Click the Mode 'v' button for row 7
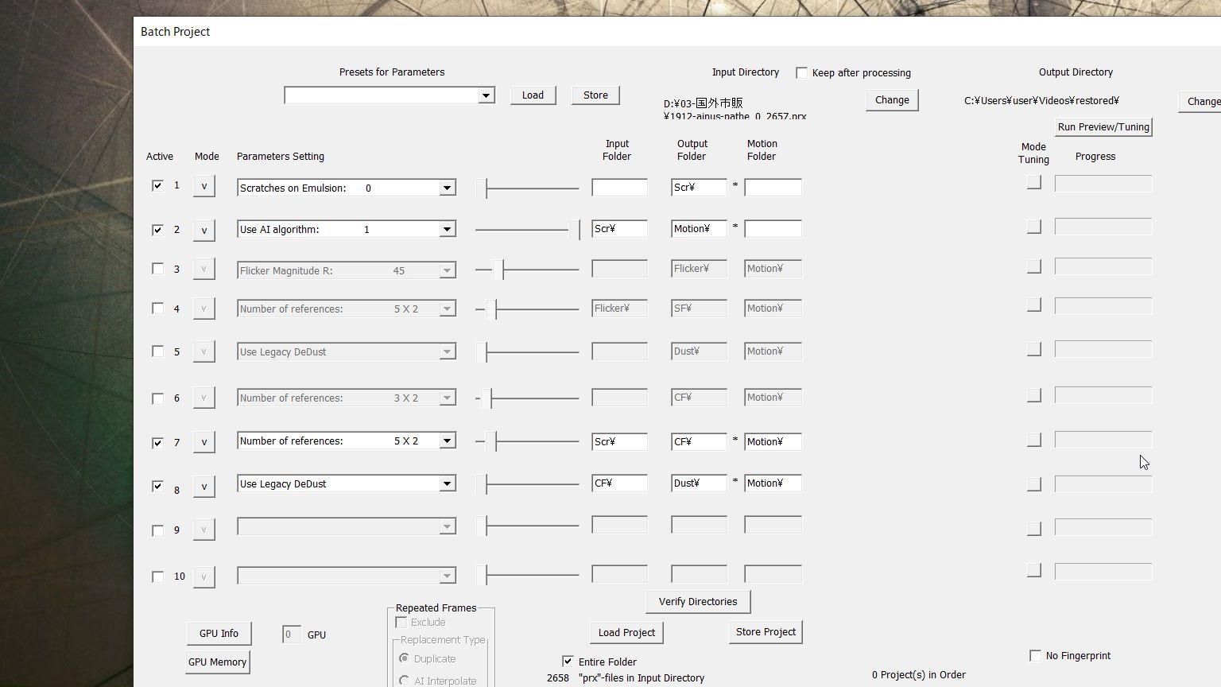This screenshot has width=1221, height=687. [x=203, y=442]
